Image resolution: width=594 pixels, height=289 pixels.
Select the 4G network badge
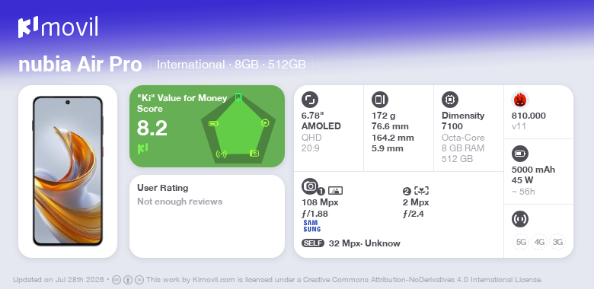tap(539, 242)
